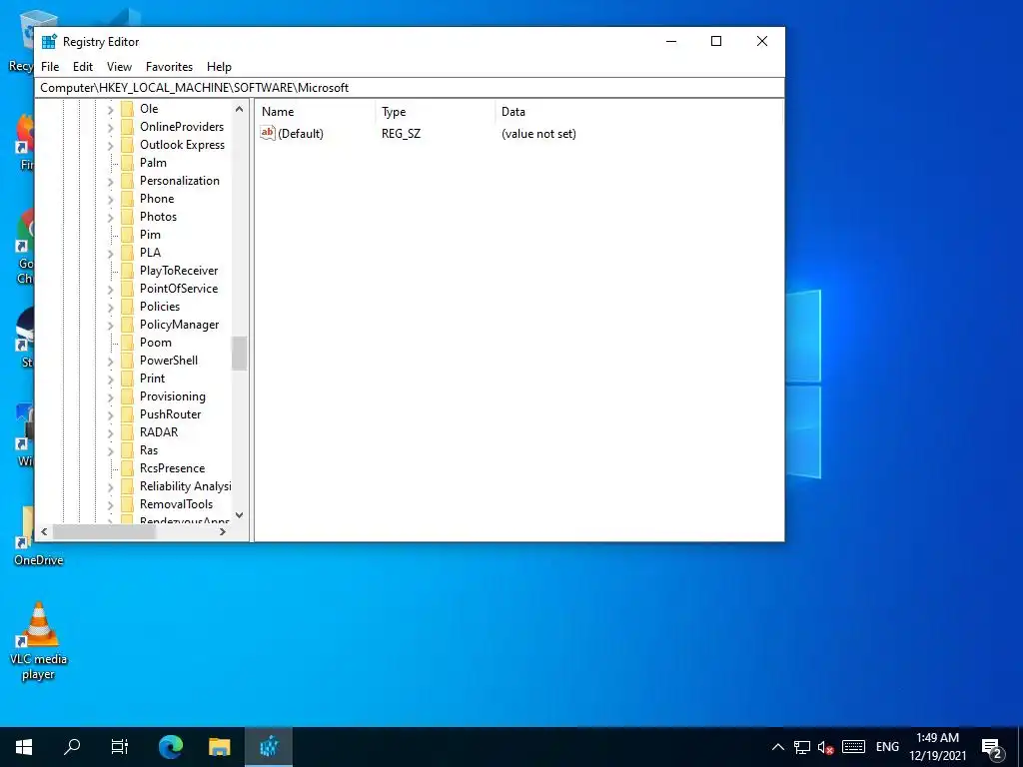1023x767 pixels.
Task: Click the tree scroll down arrow
Action: tap(240, 515)
